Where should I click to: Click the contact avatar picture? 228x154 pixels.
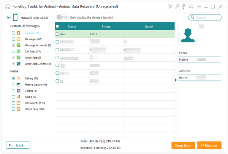188,35
